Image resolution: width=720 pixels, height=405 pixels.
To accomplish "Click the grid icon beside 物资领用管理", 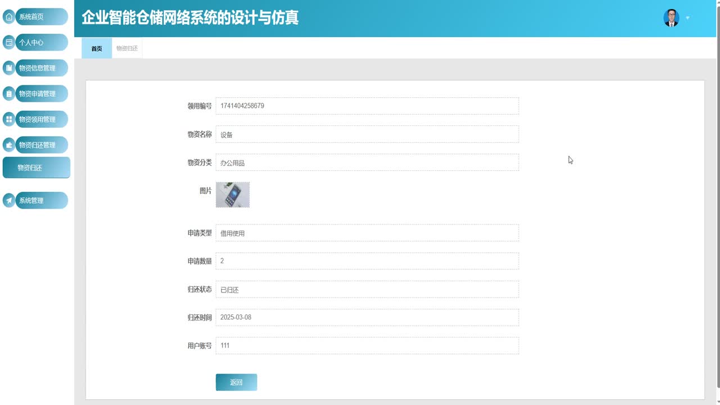I will click(x=9, y=119).
